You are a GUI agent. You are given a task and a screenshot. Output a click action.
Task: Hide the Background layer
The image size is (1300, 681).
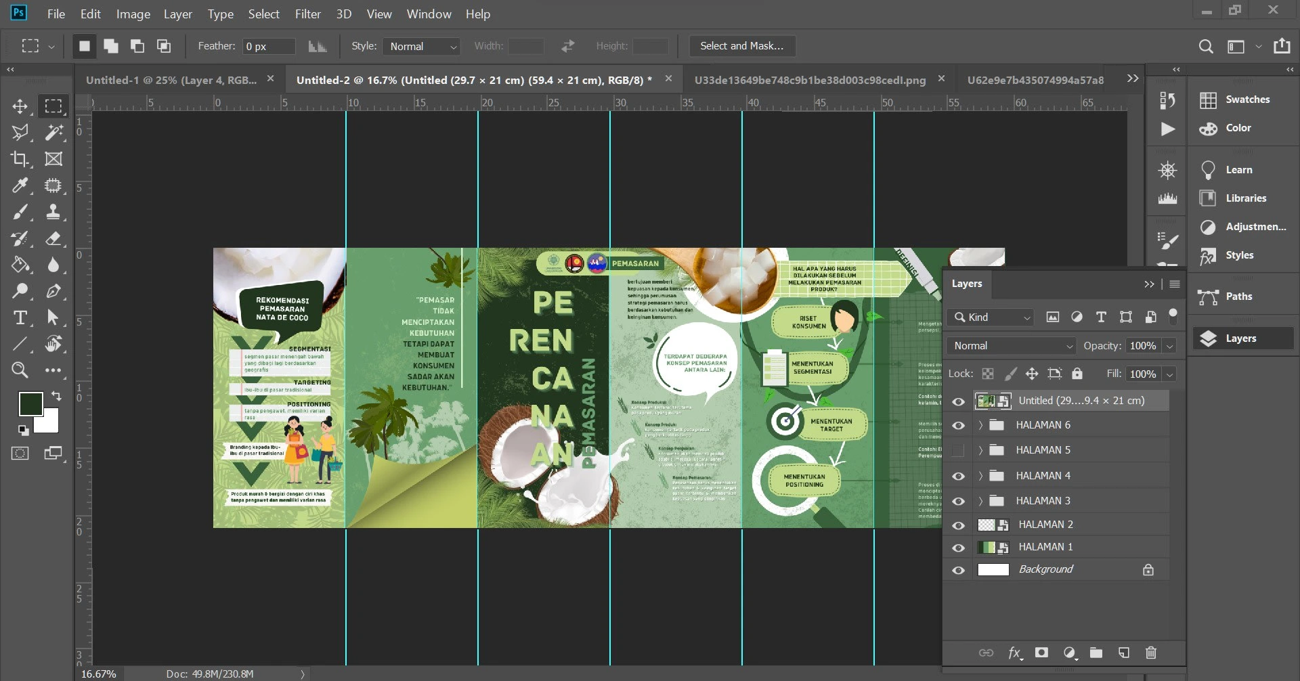coord(958,570)
